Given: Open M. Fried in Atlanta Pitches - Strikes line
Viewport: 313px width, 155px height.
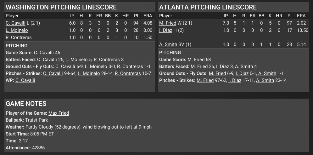Looking at the screenshot, I should [x=205, y=80].
